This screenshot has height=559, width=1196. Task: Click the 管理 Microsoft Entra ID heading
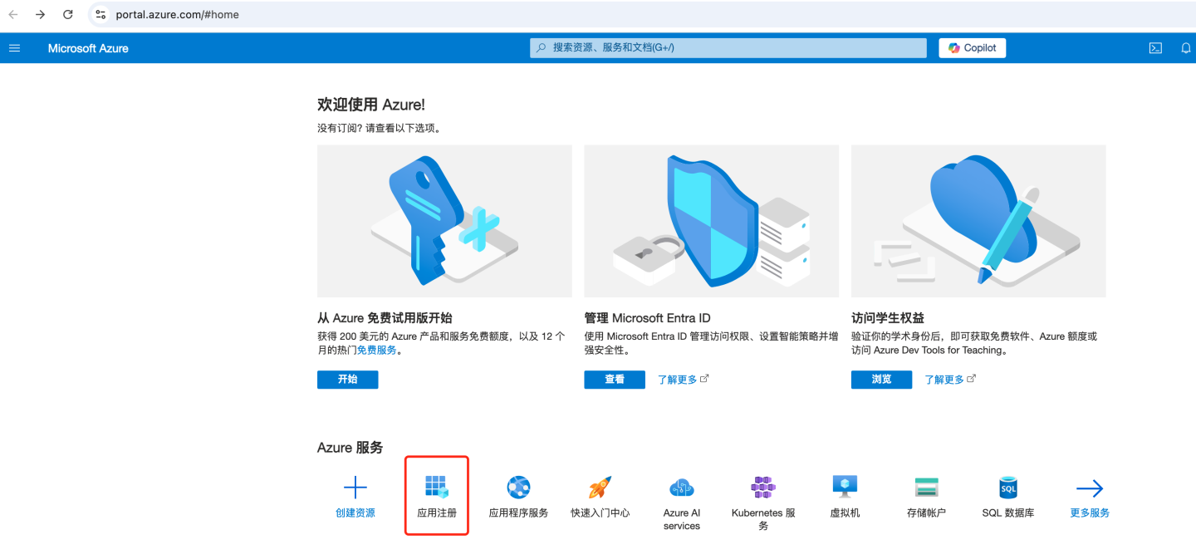click(648, 318)
